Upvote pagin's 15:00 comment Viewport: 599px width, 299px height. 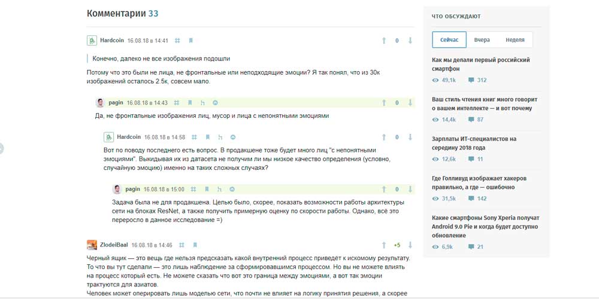tap(384, 189)
